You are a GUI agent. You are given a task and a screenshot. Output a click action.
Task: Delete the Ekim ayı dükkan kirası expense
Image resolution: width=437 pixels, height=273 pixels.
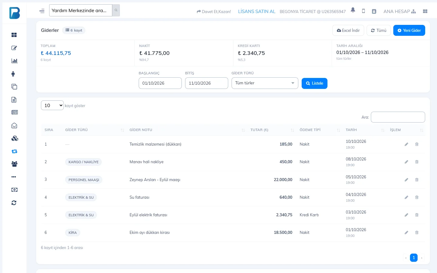(x=417, y=233)
